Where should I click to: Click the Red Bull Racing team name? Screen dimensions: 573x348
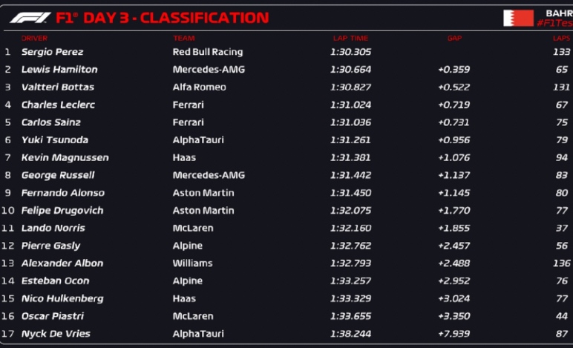coord(208,52)
